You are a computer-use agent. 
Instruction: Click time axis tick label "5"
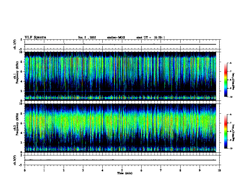[122, 170]
